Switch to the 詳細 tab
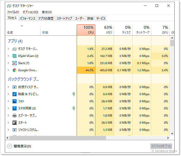 tap(90, 18)
